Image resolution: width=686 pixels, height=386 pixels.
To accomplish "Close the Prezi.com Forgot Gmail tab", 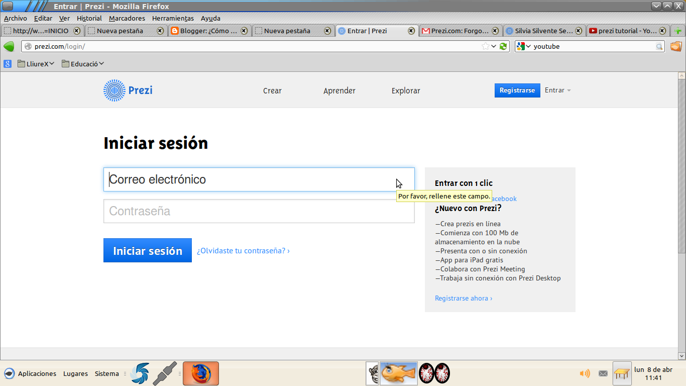I will (495, 31).
